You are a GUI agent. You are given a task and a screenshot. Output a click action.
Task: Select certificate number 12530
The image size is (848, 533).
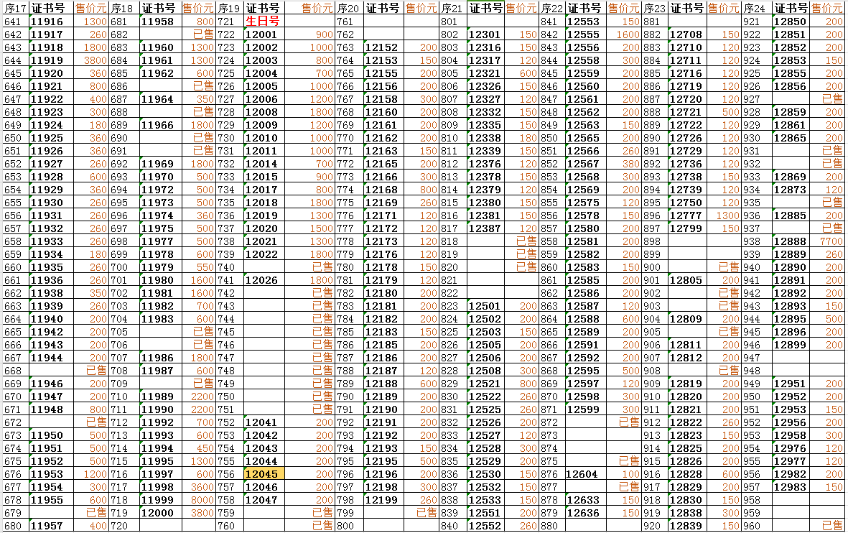[x=485, y=474]
